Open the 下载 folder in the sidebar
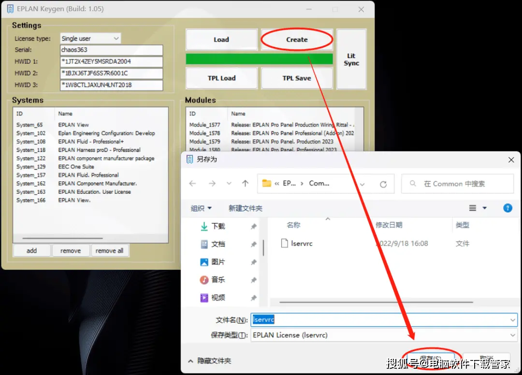The height and width of the screenshot is (375, 522). click(x=213, y=226)
